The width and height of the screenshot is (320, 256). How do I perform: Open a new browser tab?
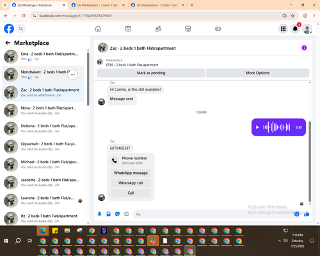pyautogui.click(x=192, y=5)
